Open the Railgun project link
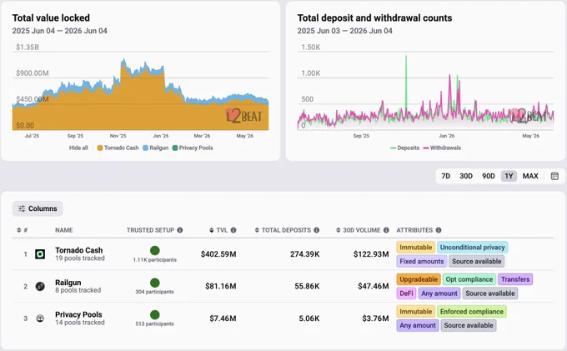Viewport: 567px width, 351px height. 68,283
